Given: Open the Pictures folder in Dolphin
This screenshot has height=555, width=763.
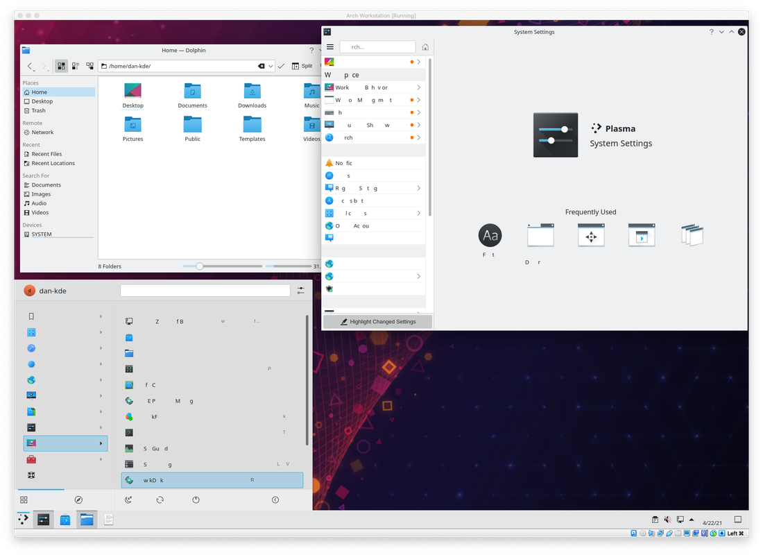Looking at the screenshot, I should tap(132, 129).
